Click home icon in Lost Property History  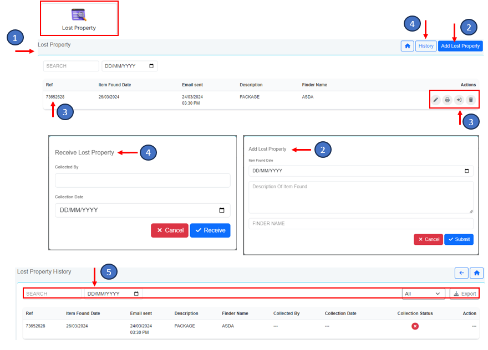click(x=476, y=273)
